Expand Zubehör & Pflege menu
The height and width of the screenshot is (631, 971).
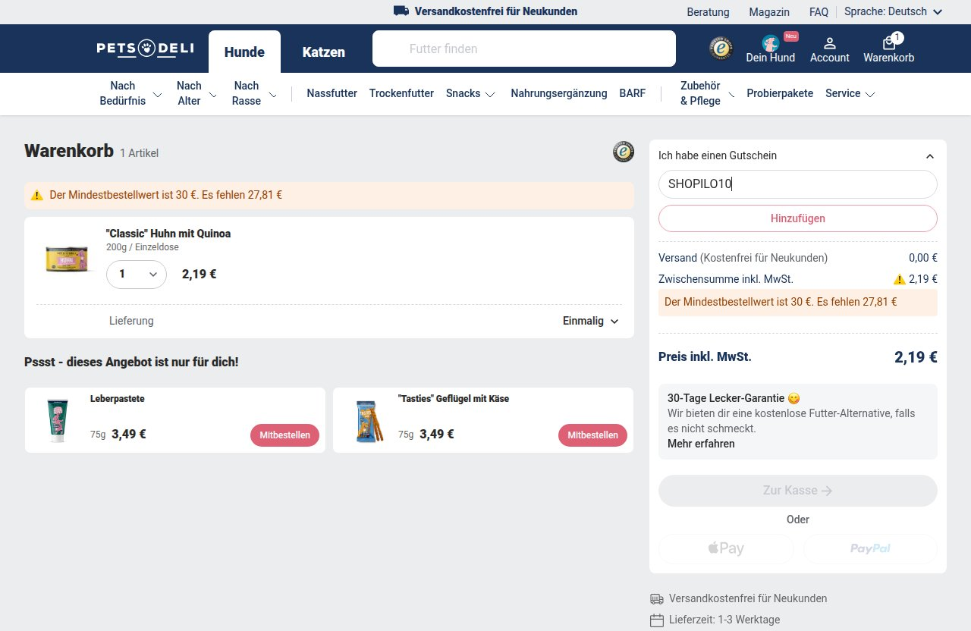(x=707, y=94)
